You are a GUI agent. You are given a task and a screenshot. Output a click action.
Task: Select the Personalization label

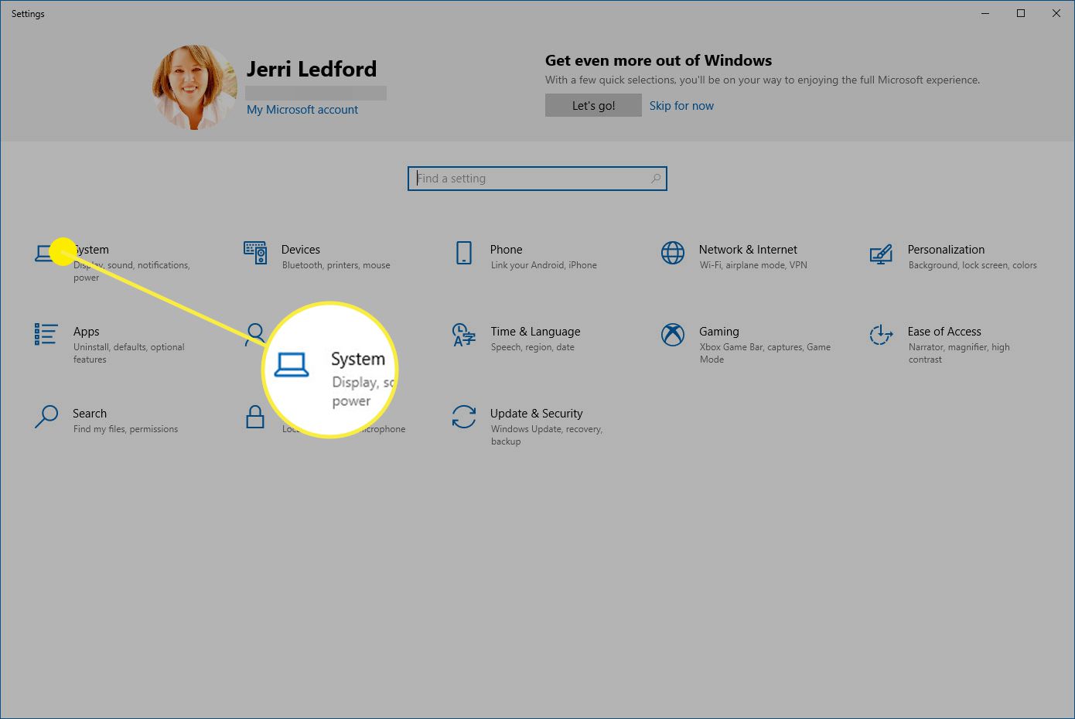(x=946, y=250)
